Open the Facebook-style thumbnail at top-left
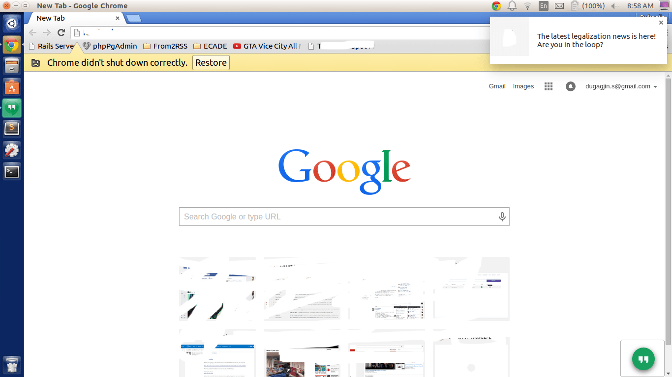Screen dimensions: 672x377 (x=217, y=288)
